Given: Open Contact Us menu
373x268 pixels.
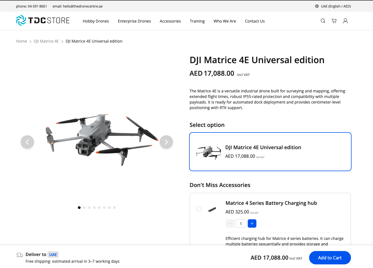Looking at the screenshot, I should [x=255, y=21].
